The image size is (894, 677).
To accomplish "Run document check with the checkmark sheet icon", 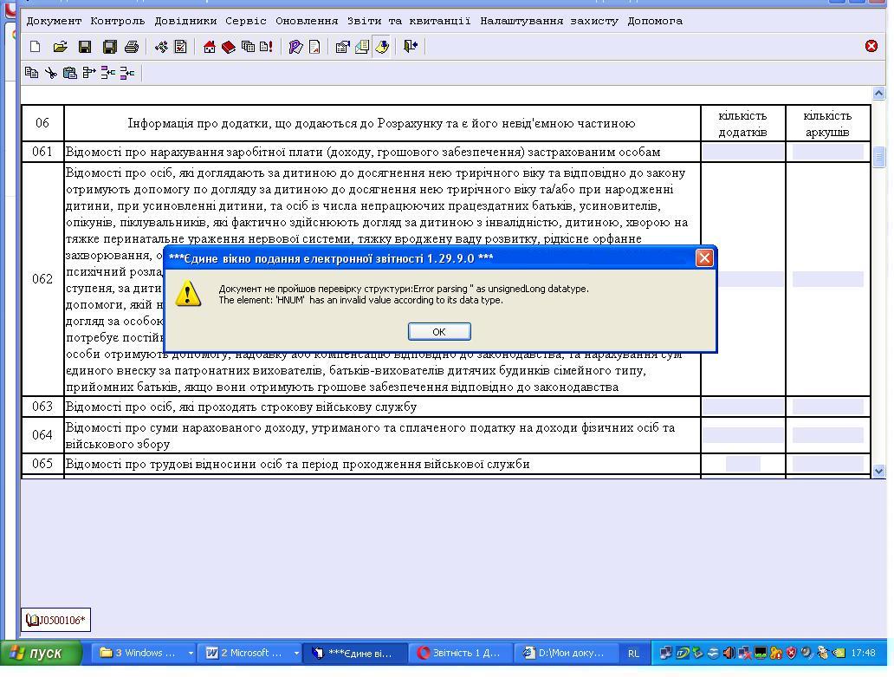I will (x=181, y=47).
